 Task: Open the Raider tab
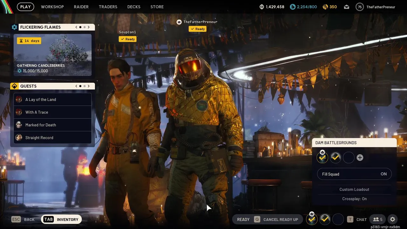81,7
